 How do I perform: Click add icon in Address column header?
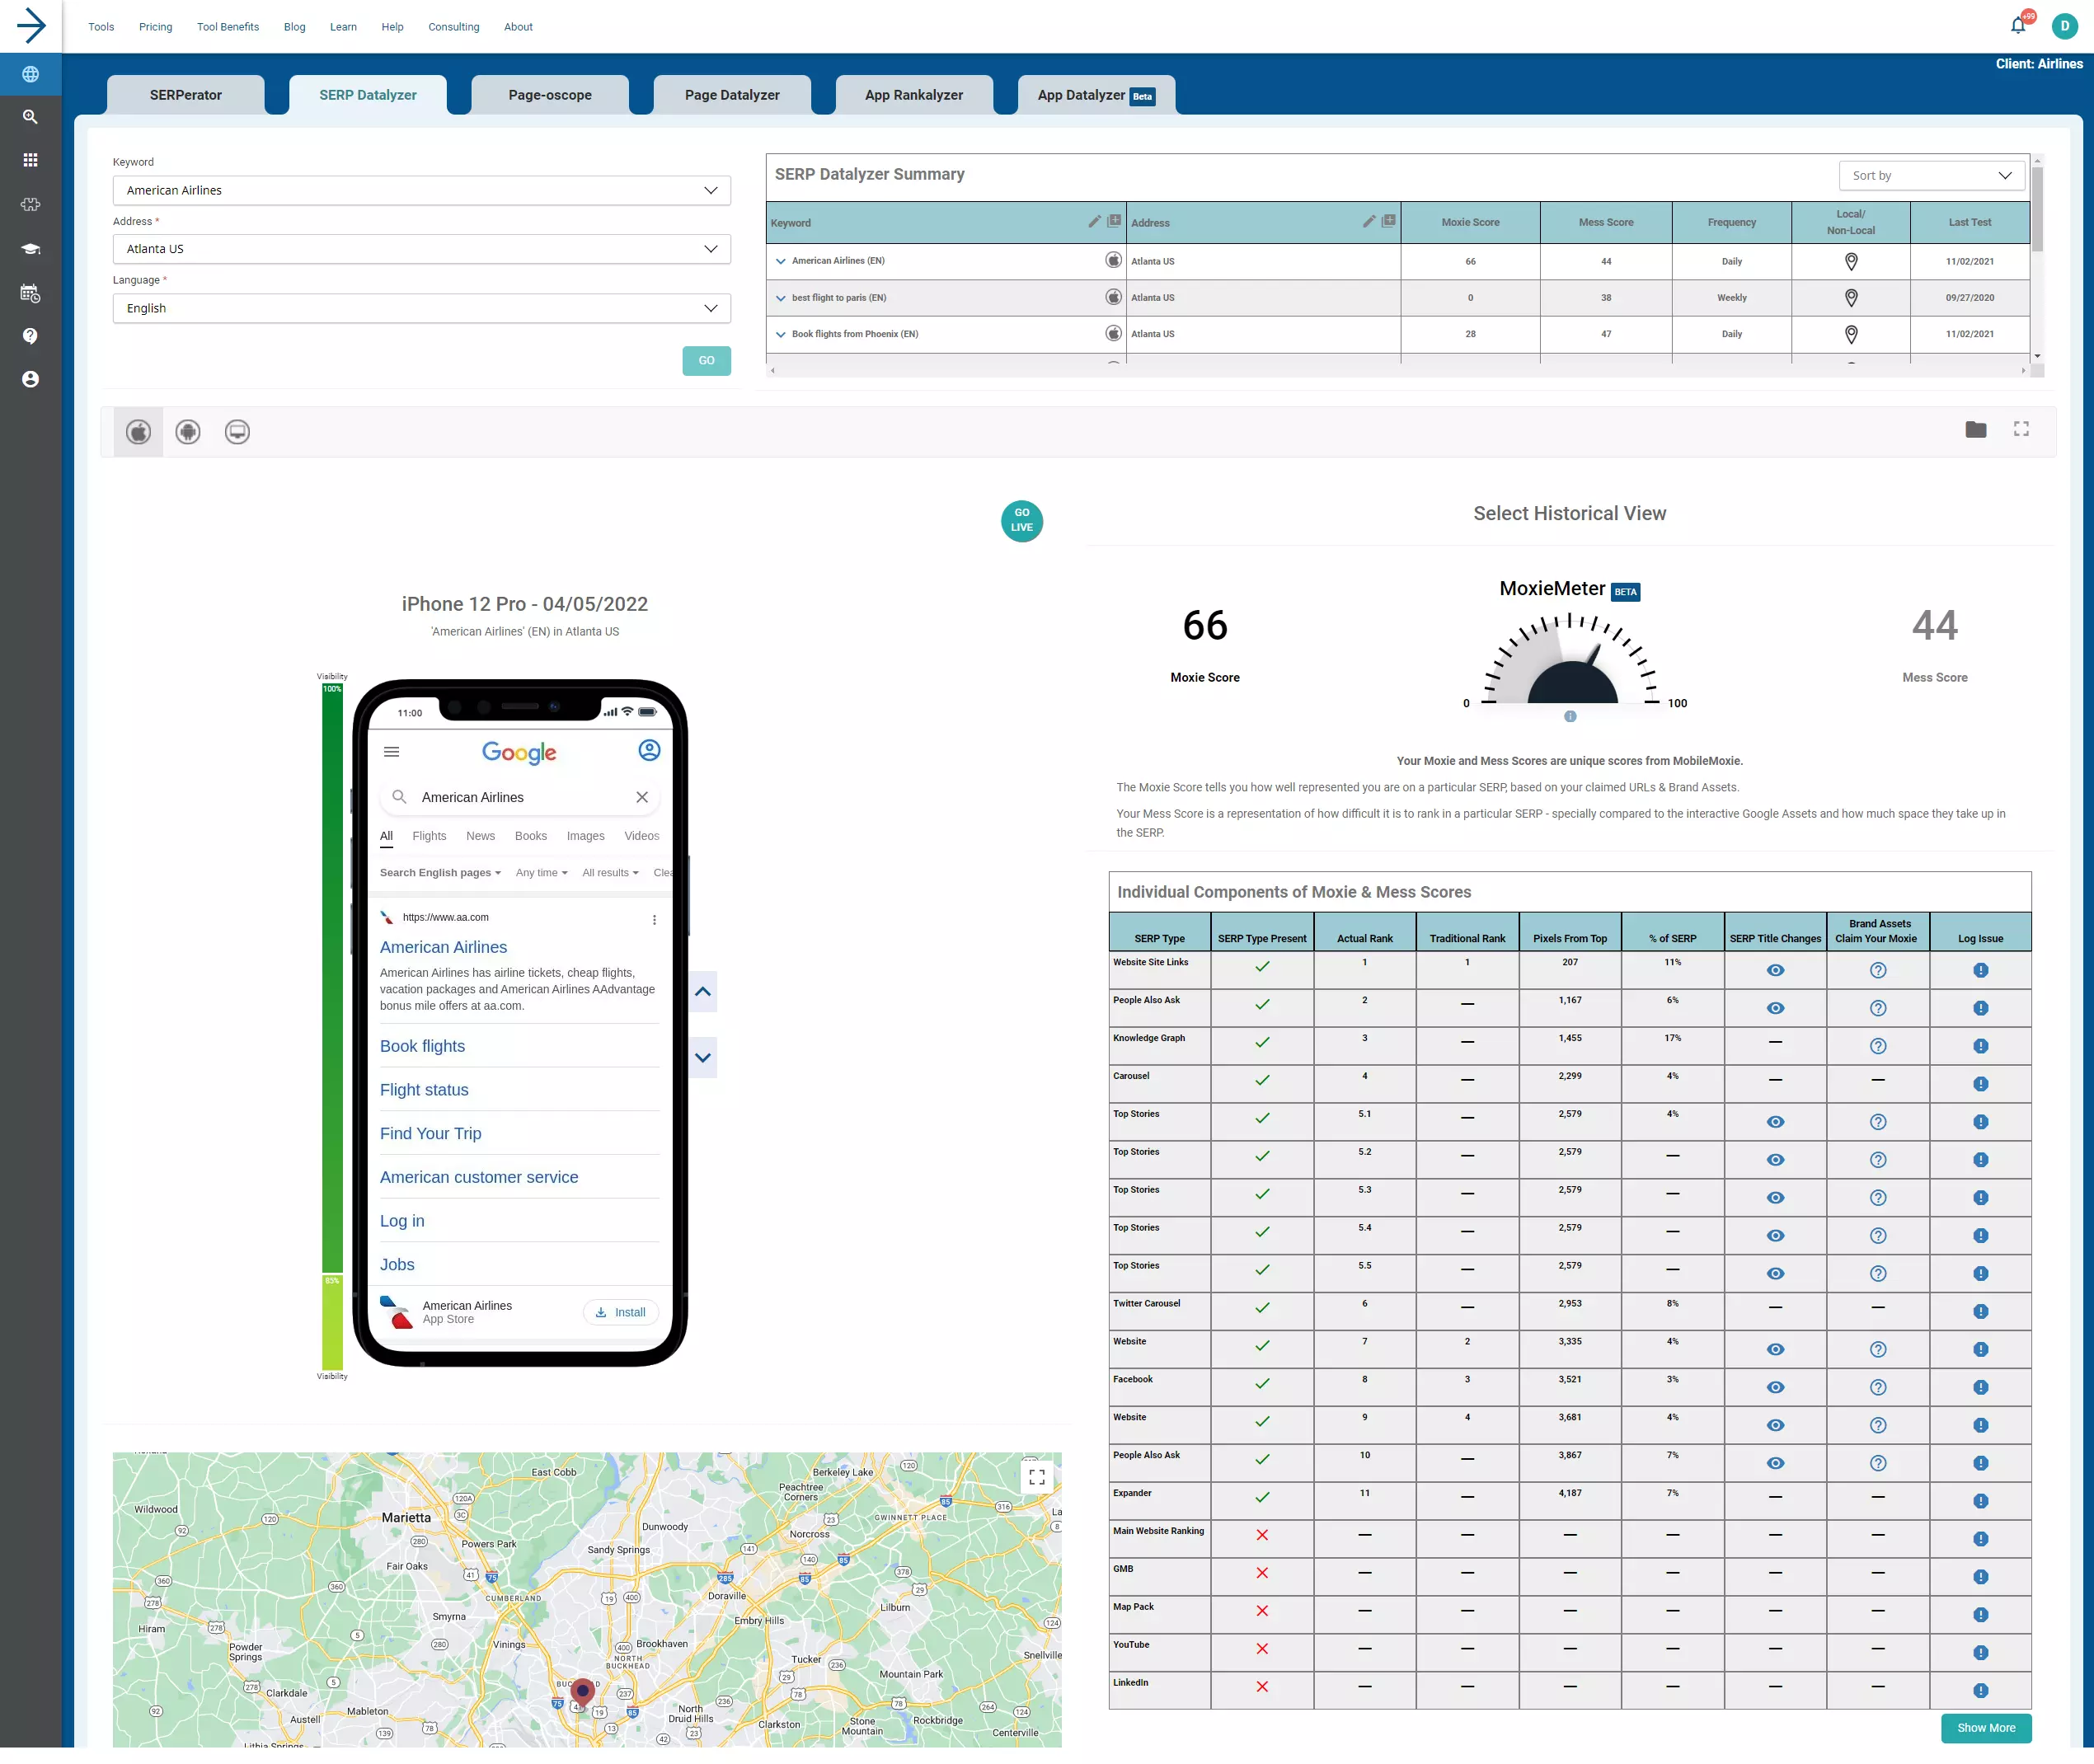[1389, 221]
